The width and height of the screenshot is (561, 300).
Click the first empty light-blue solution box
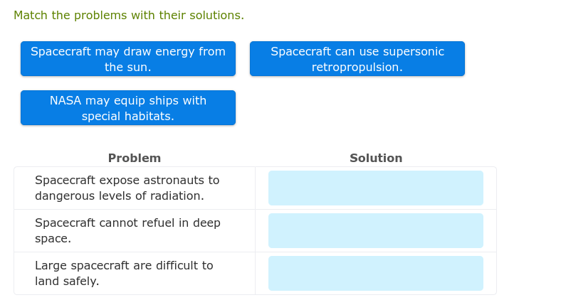(376, 188)
